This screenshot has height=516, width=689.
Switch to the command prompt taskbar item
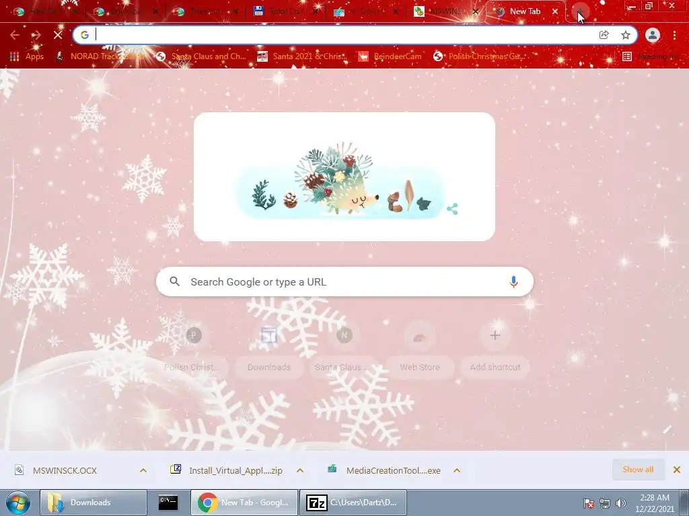(x=168, y=503)
